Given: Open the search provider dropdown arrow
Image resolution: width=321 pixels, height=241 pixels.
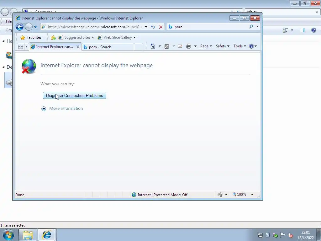Looking at the screenshot, I should coord(257,27).
